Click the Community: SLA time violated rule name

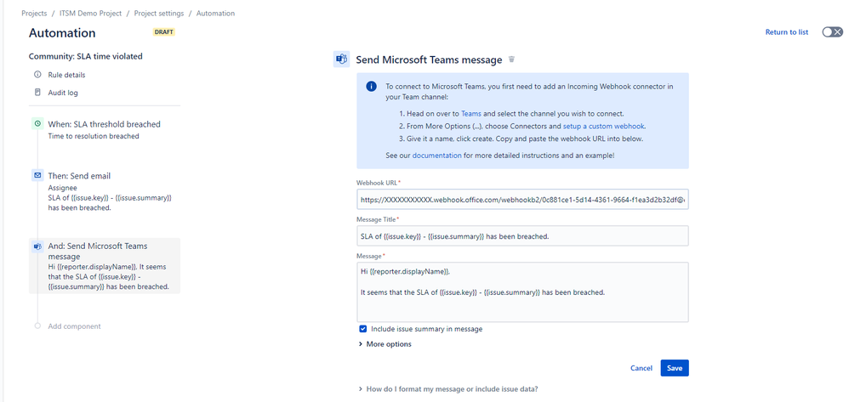(x=86, y=56)
